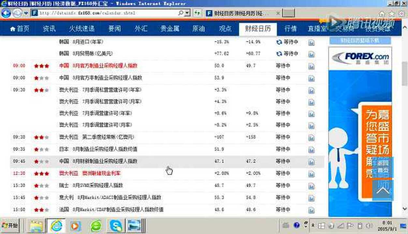Show hidden system tray icons

[313, 225]
